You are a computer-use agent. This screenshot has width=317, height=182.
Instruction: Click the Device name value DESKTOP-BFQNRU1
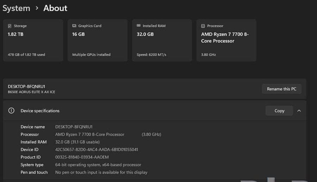[x=74, y=127]
